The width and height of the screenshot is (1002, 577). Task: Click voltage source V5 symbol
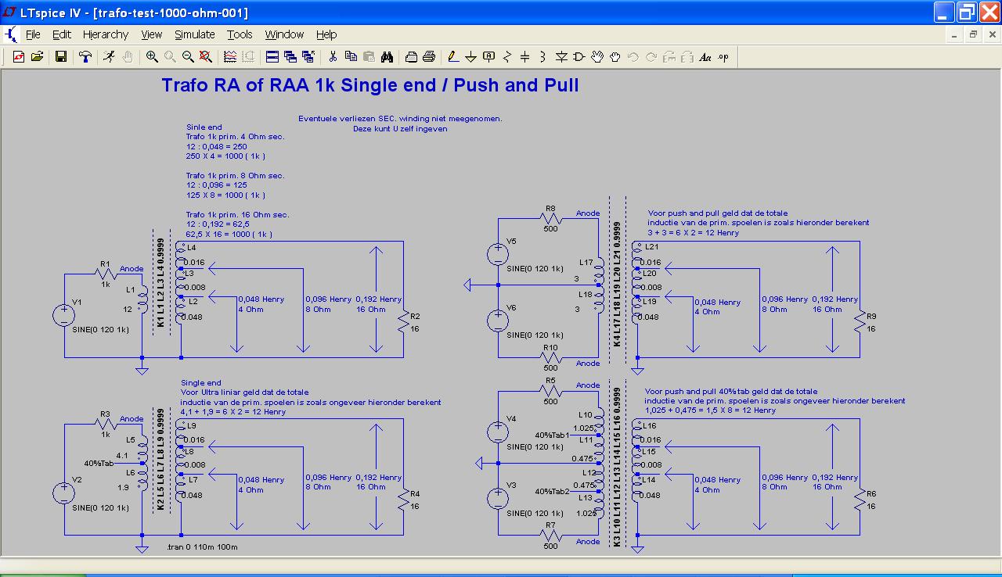coord(498,254)
